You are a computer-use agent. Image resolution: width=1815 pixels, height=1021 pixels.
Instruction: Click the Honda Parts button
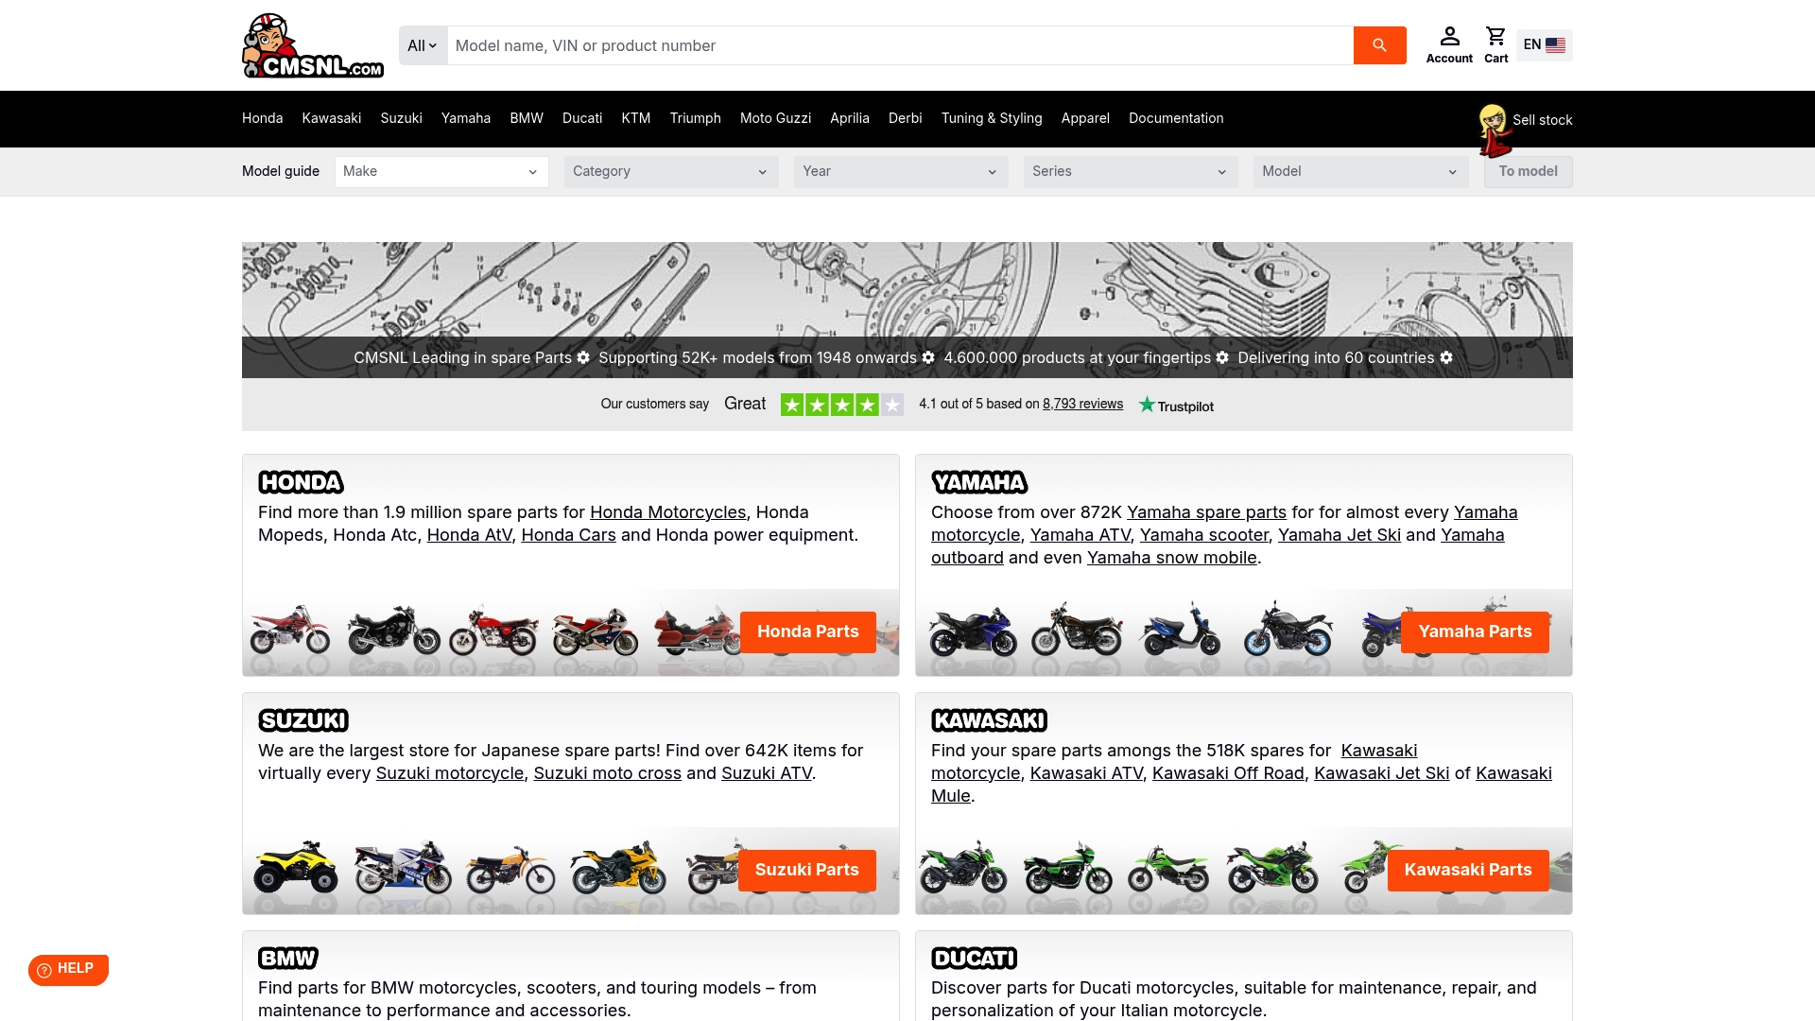click(808, 632)
